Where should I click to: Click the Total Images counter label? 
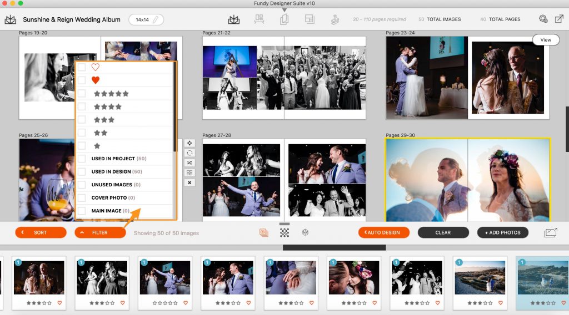click(443, 19)
